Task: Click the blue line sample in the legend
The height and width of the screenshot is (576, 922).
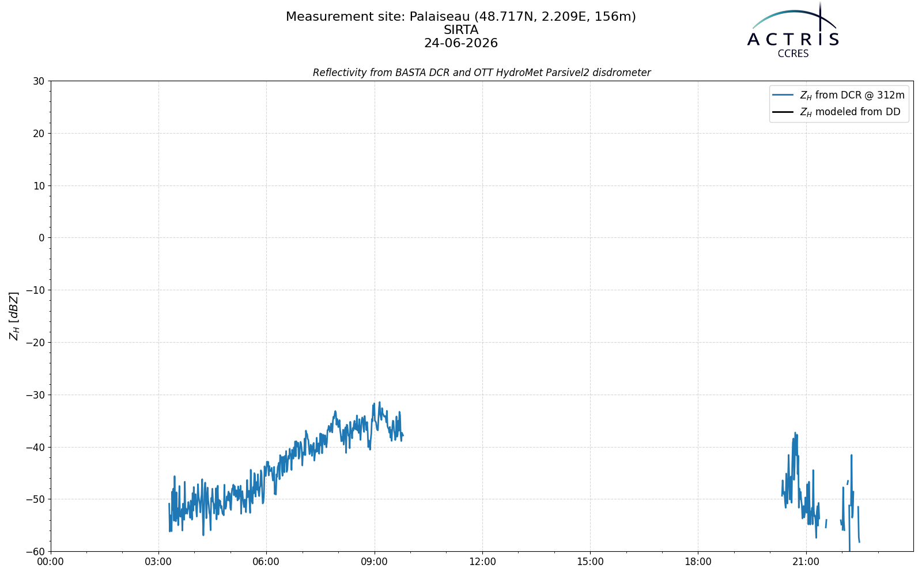Action: (x=783, y=95)
